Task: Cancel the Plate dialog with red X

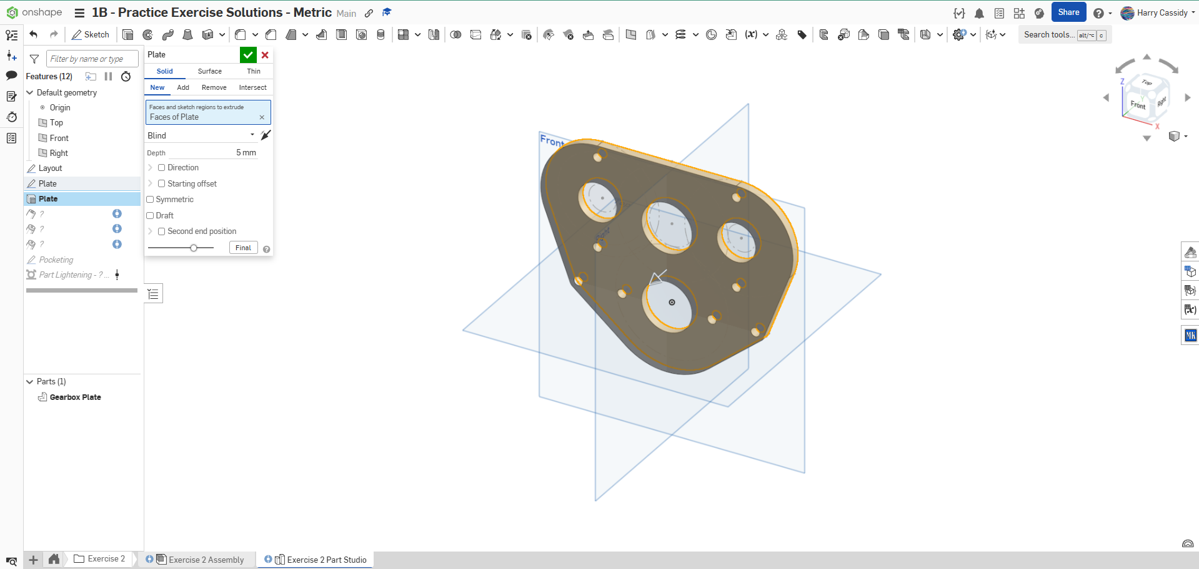Action: click(x=265, y=55)
